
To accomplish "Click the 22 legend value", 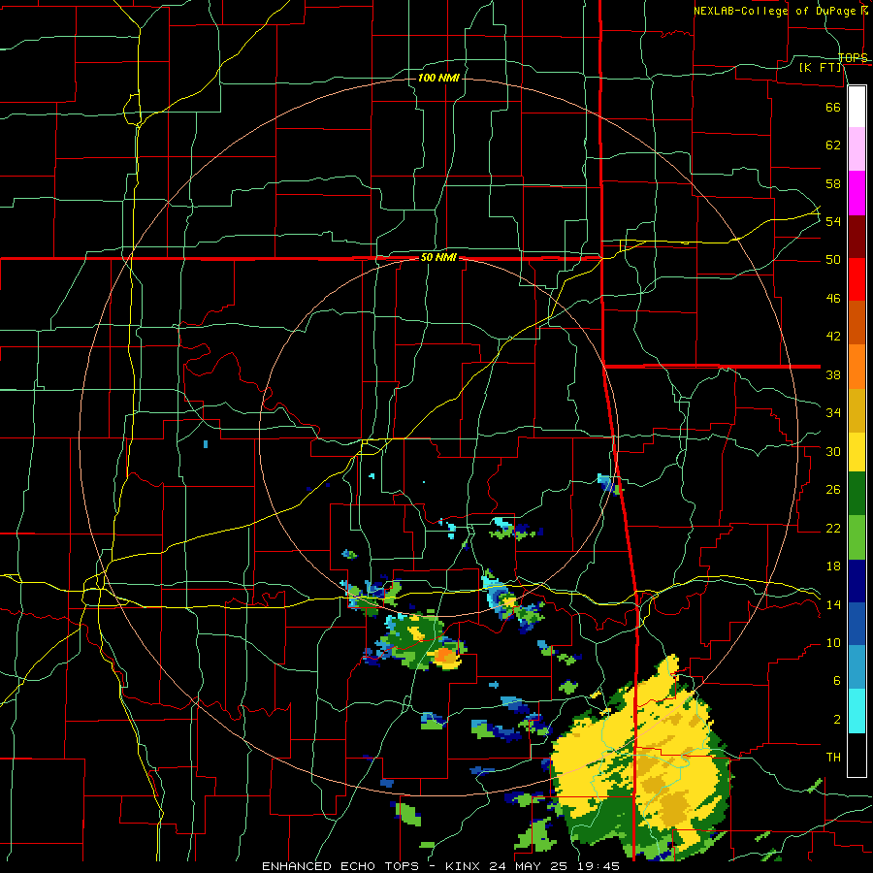I will (x=833, y=528).
